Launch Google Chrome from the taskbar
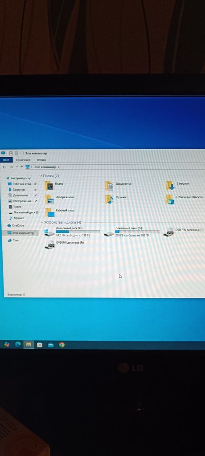 pyautogui.click(x=62, y=345)
